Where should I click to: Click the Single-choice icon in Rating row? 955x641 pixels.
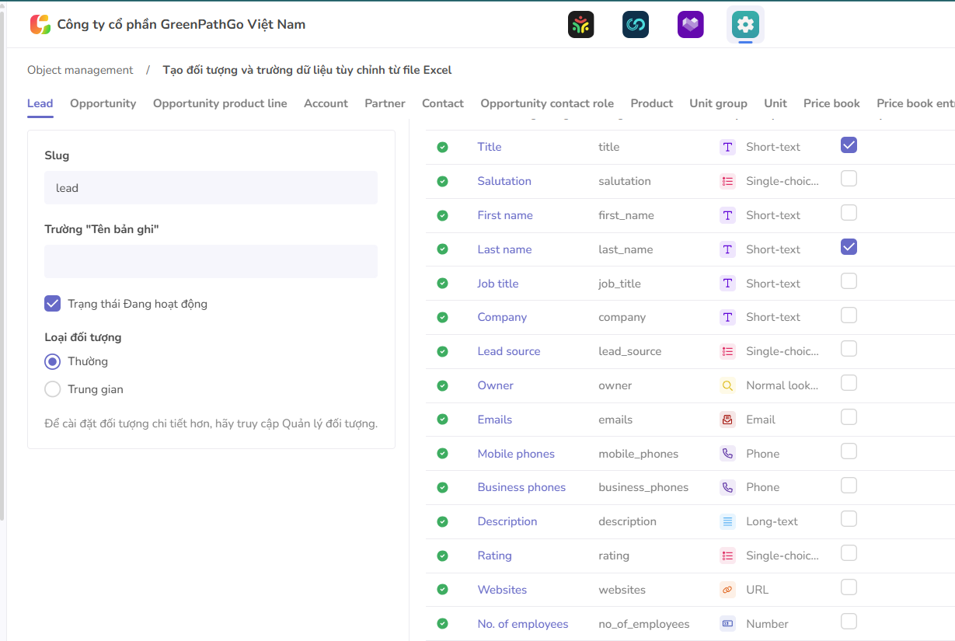point(727,556)
